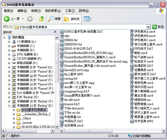Select 010812 file DAT icon

pyautogui.click(x=62, y=32)
